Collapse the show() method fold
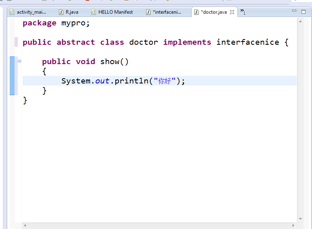Viewport: 312px width, 229px height. click(19, 61)
